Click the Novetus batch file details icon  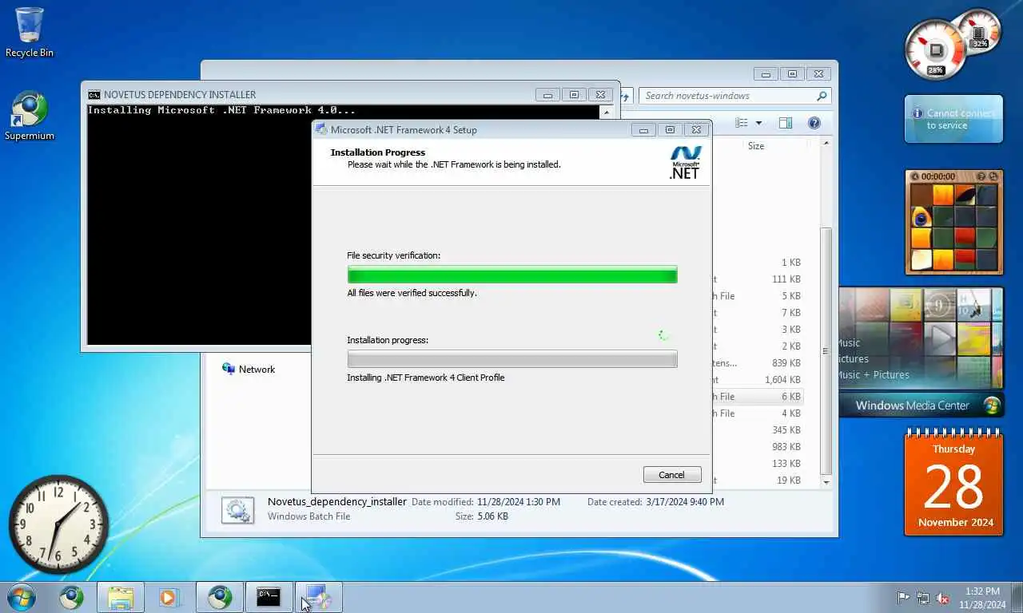point(237,510)
